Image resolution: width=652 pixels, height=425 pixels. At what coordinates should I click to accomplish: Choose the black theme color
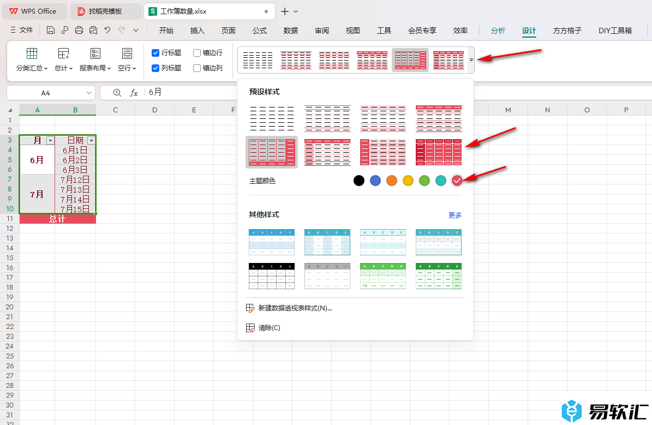[359, 181]
